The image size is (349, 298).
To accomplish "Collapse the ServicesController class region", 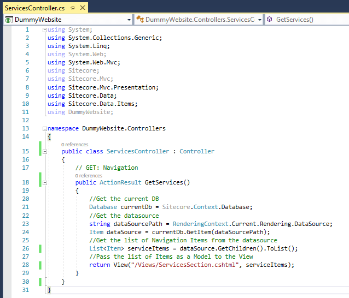I will (x=45, y=151).
